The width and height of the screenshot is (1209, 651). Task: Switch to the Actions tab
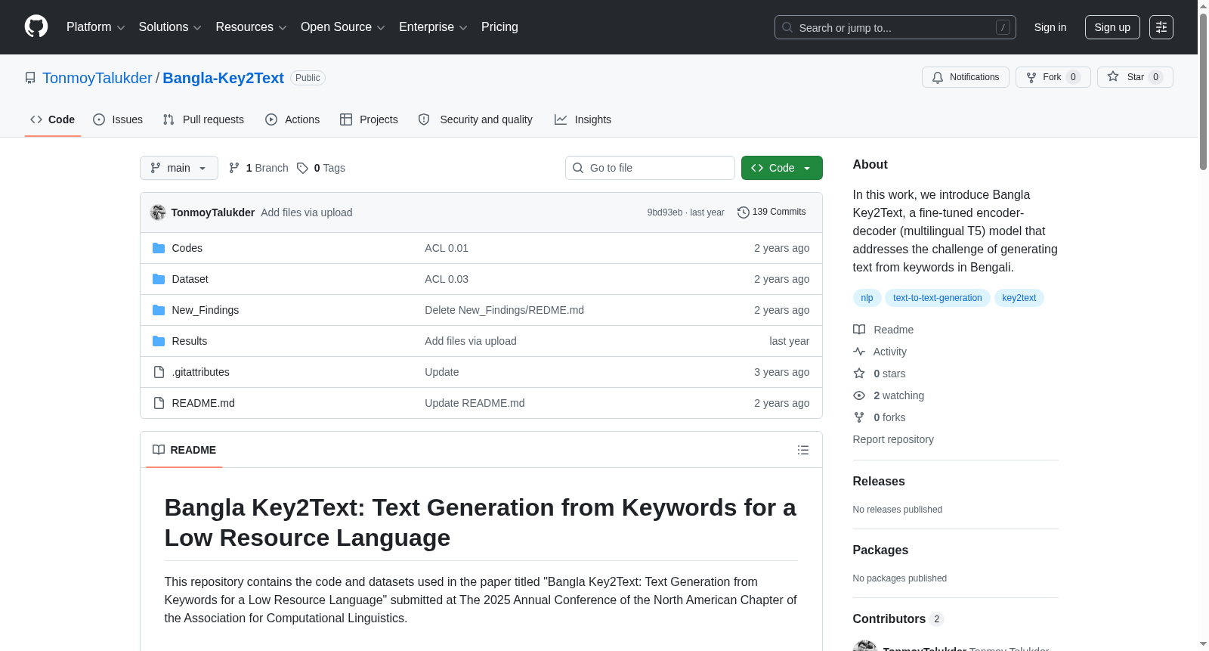coord(292,119)
